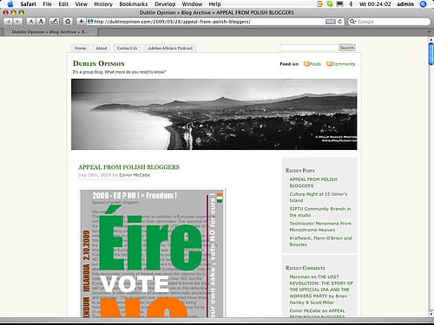Click the blog Search button
Screen dimensions: 434x325
click(x=347, y=48)
